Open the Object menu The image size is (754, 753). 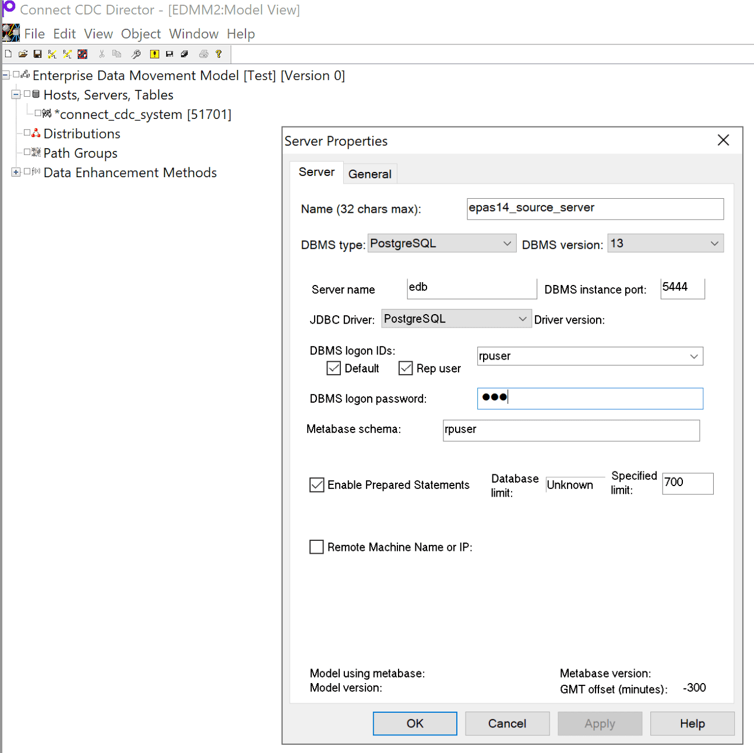tap(140, 33)
